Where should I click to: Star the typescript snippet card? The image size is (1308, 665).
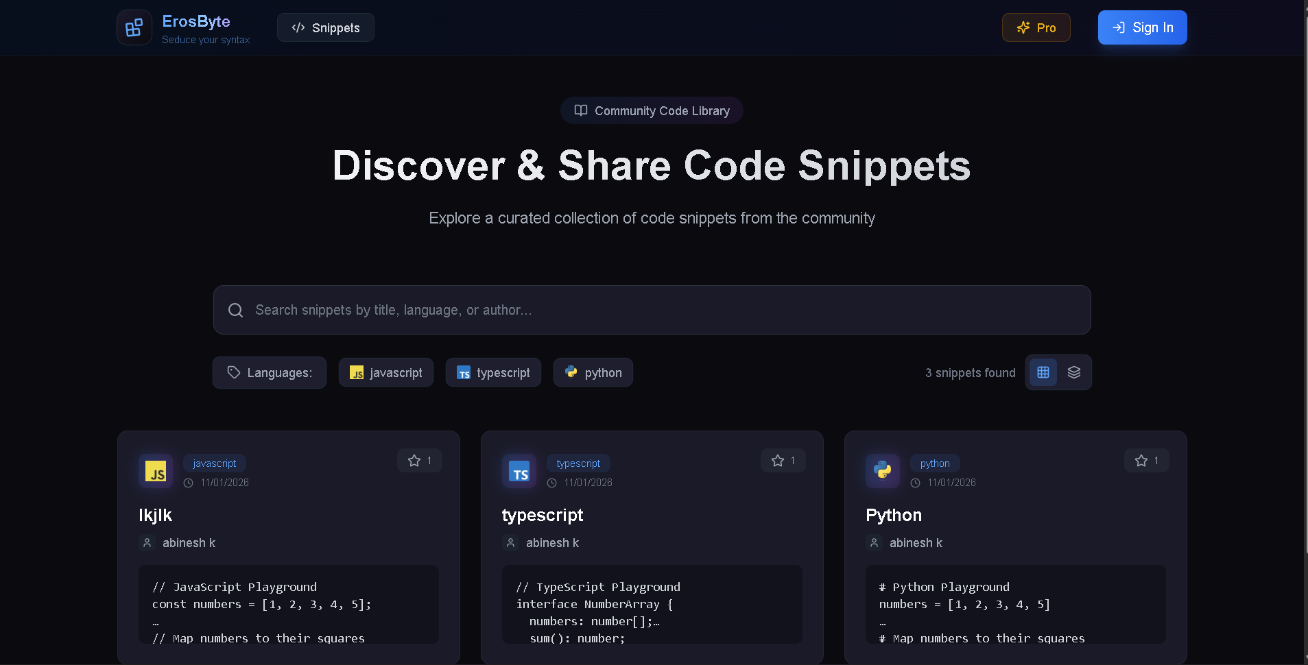click(783, 461)
